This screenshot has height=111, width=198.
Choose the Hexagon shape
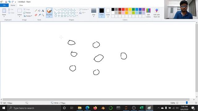pyautogui.click(x=65, y=13)
